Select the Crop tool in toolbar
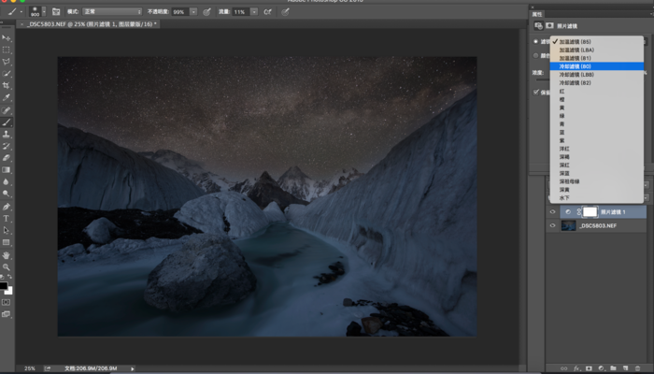Screen dimensions: 654x374 coord(7,85)
